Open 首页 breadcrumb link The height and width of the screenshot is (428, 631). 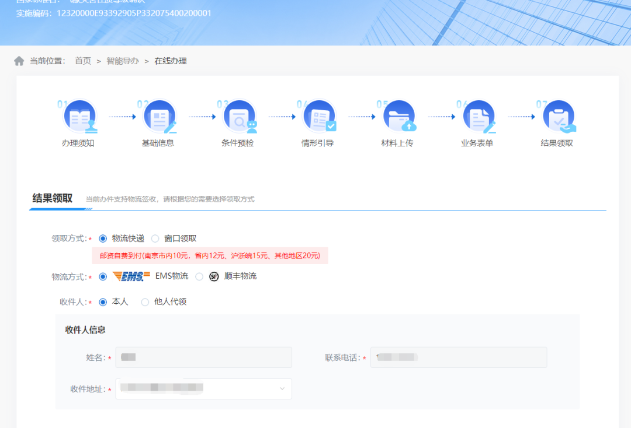(83, 61)
